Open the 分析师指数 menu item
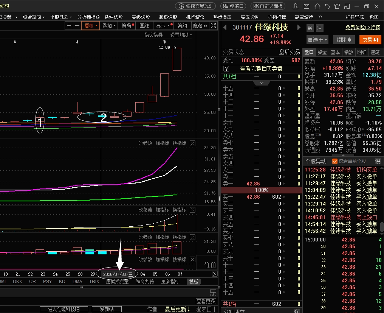384x313 pixels. coord(88,17)
